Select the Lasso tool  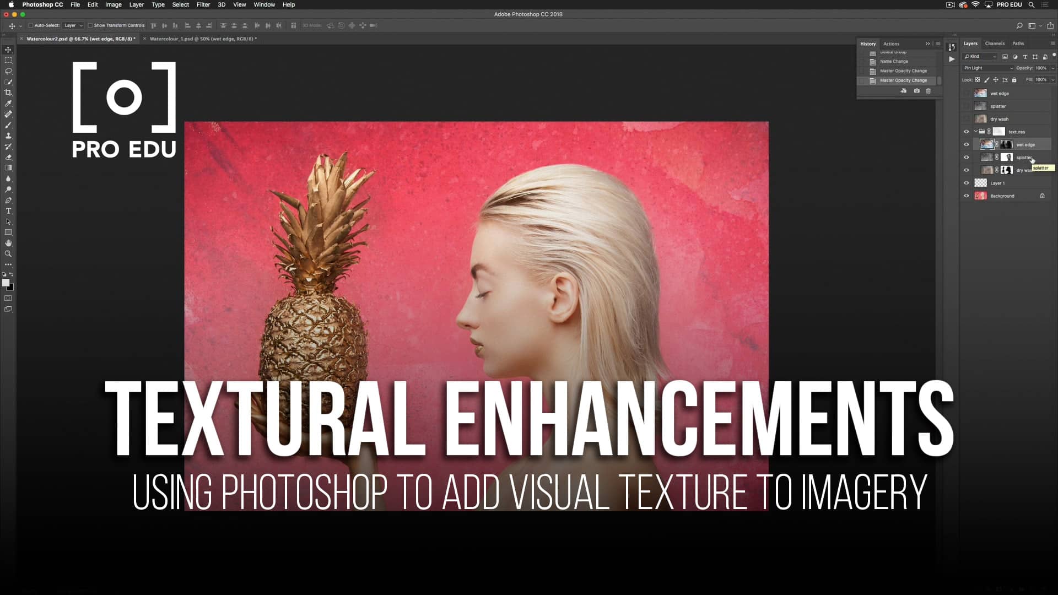tap(8, 72)
